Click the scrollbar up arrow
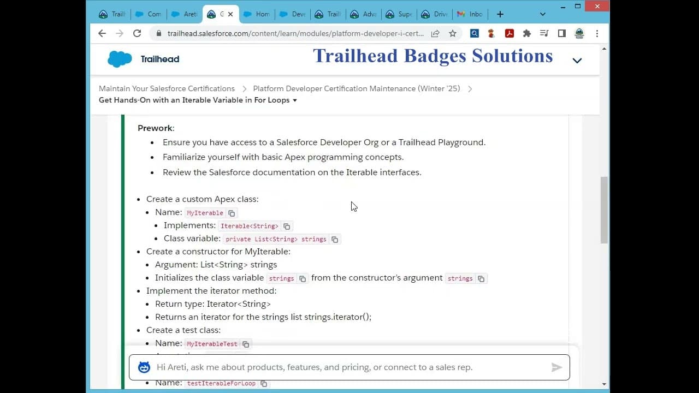This screenshot has height=393, width=699. (x=604, y=49)
